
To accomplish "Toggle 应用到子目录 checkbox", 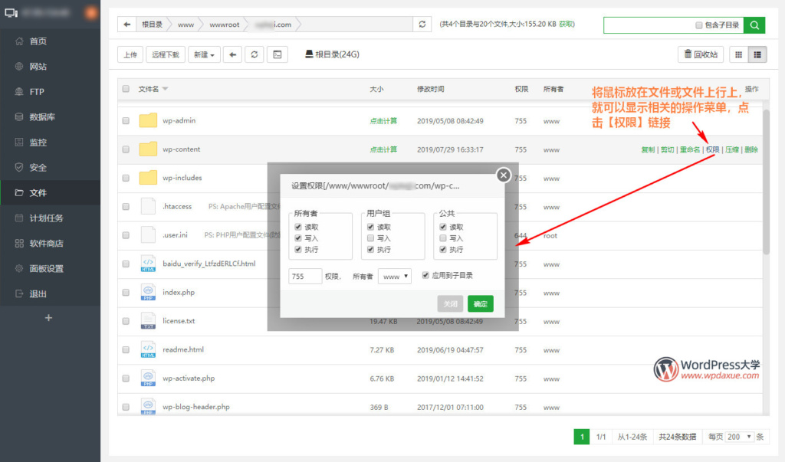I will (x=425, y=276).
